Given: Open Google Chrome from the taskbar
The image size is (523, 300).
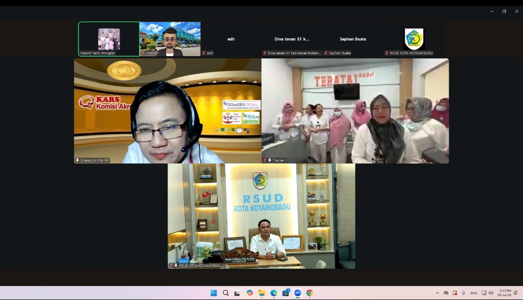Looking at the screenshot, I should pos(309,293).
